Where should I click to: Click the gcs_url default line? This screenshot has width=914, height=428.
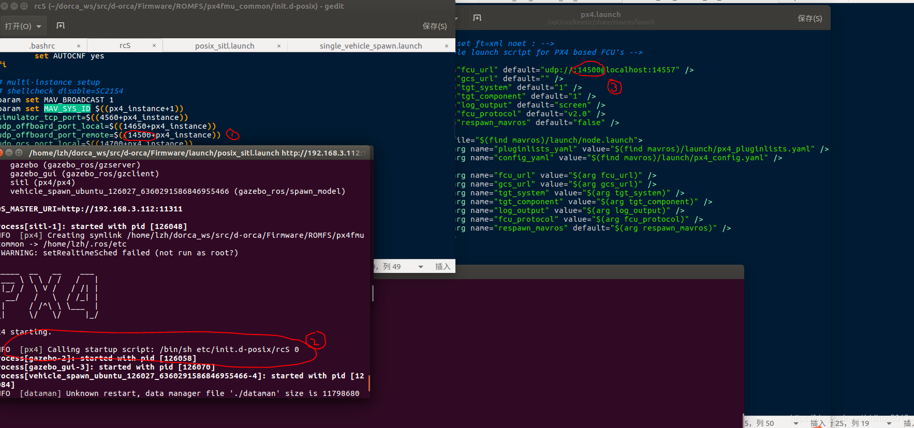pos(510,79)
